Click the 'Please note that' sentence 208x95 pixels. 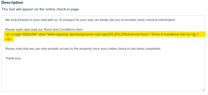click(x=83, y=49)
